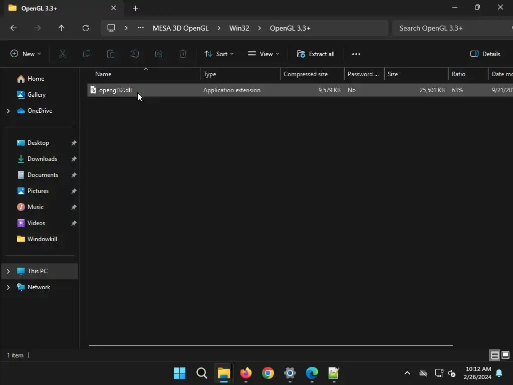Click Extract all button
This screenshot has width=513, height=385.
tap(316, 54)
